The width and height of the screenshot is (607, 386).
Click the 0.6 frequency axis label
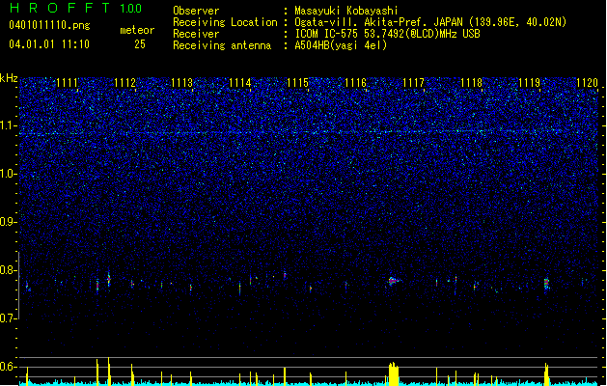pyautogui.click(x=8, y=367)
